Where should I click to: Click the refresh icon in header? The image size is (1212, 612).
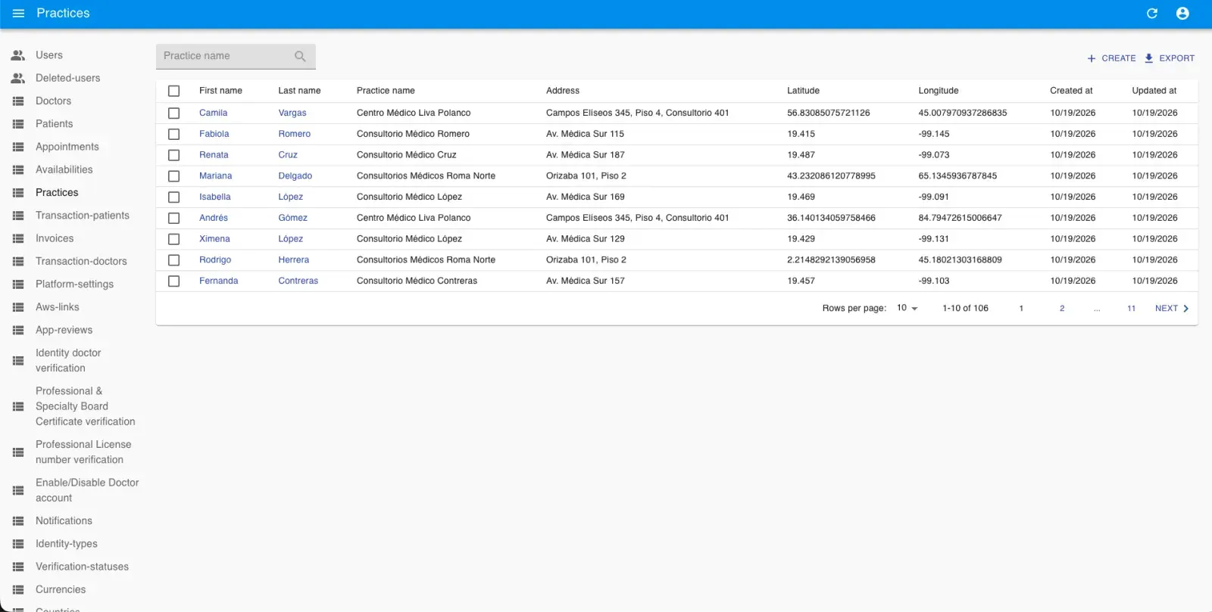click(x=1152, y=14)
